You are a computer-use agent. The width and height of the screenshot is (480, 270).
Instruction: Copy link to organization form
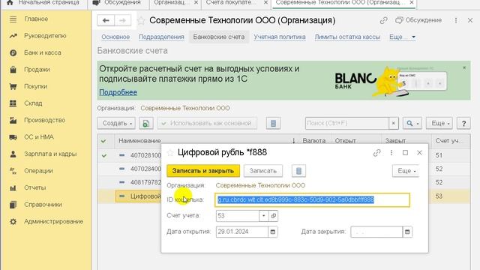(383, 20)
